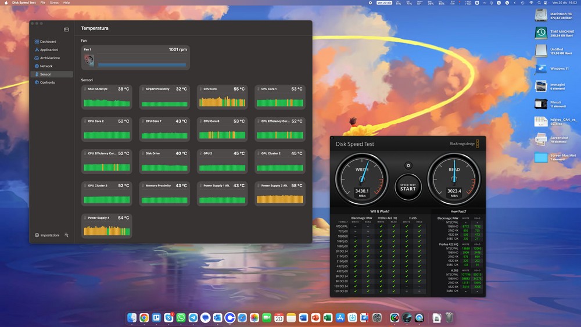
Task: Open Google Chrome from the Dock
Action: click(144, 318)
